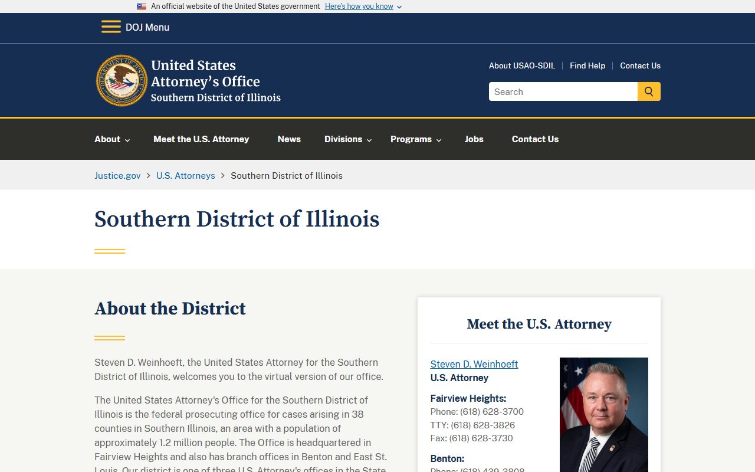
Task: Click Contact Us in top utility links
Action: [640, 65]
